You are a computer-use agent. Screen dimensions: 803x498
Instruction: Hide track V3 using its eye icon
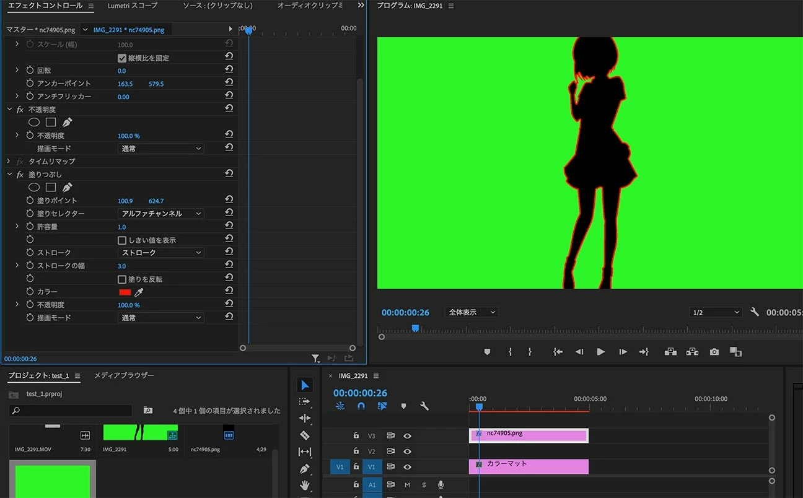coord(407,435)
